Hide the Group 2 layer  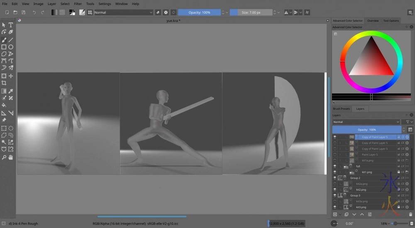[335, 178]
